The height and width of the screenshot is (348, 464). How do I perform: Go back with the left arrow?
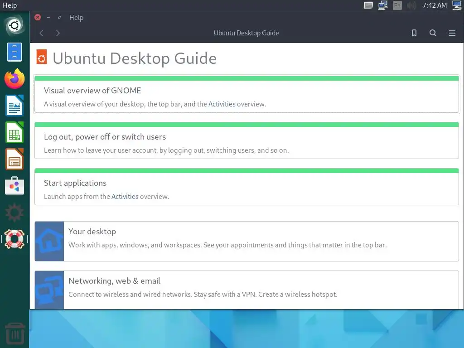coord(41,33)
